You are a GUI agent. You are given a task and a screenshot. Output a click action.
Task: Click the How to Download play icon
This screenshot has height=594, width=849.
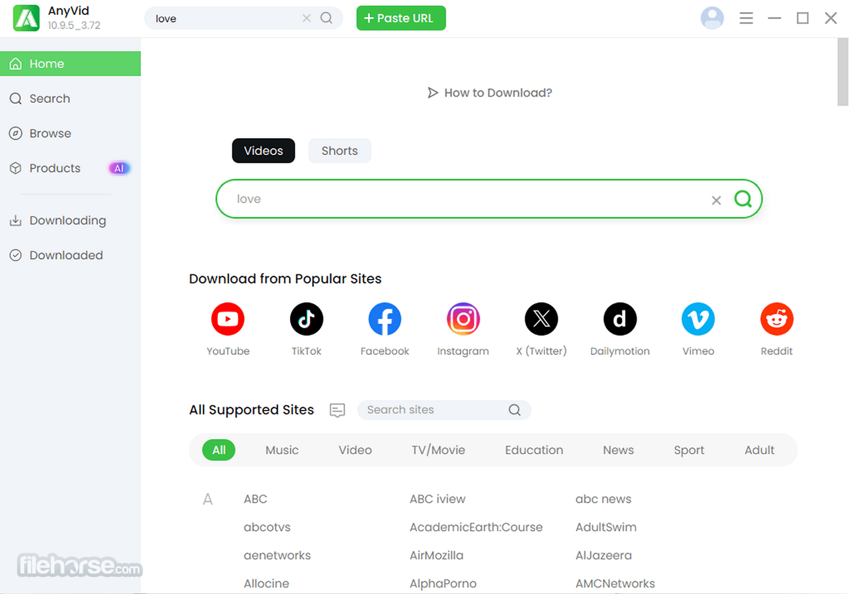coord(432,93)
